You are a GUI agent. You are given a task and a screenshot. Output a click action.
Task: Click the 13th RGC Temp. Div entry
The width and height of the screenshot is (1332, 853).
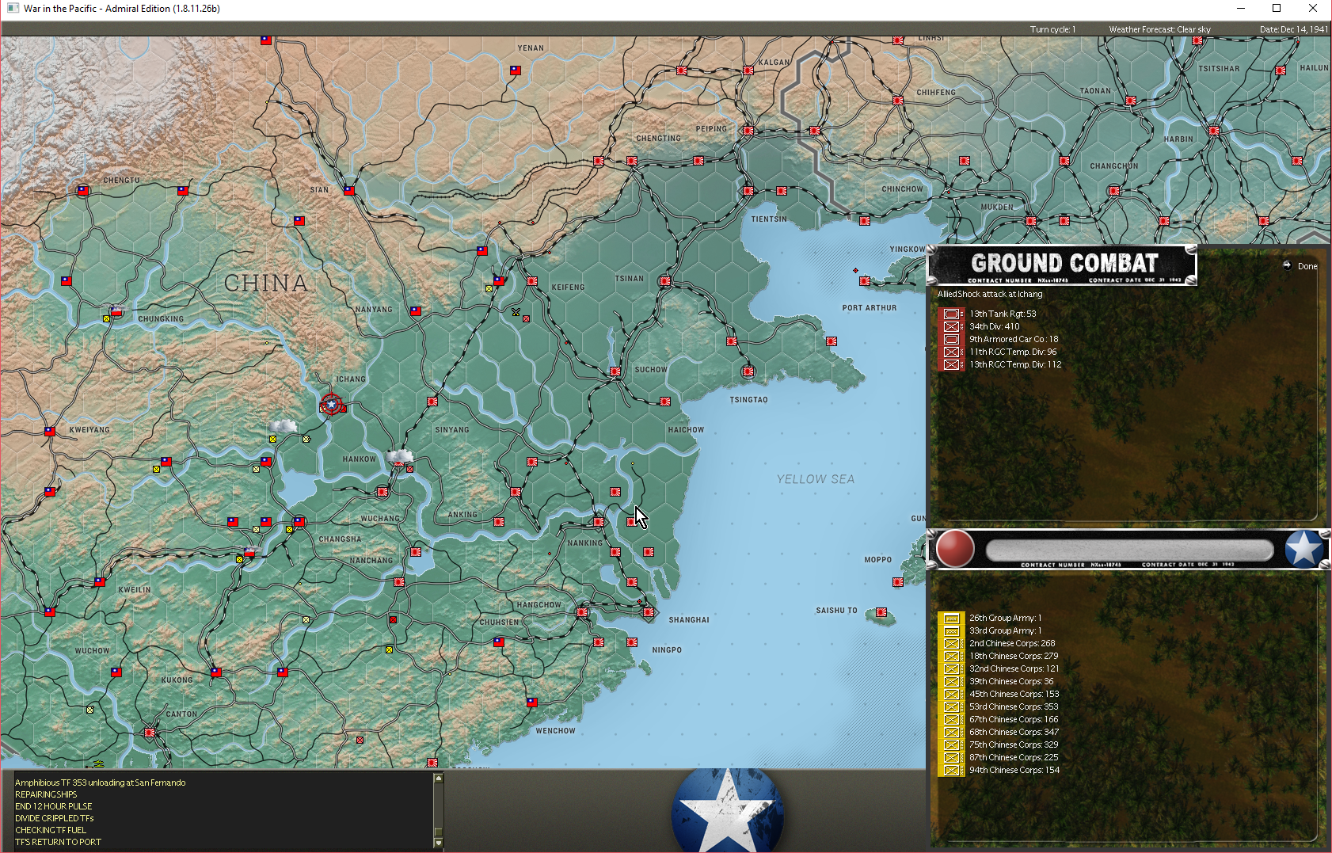(1015, 365)
